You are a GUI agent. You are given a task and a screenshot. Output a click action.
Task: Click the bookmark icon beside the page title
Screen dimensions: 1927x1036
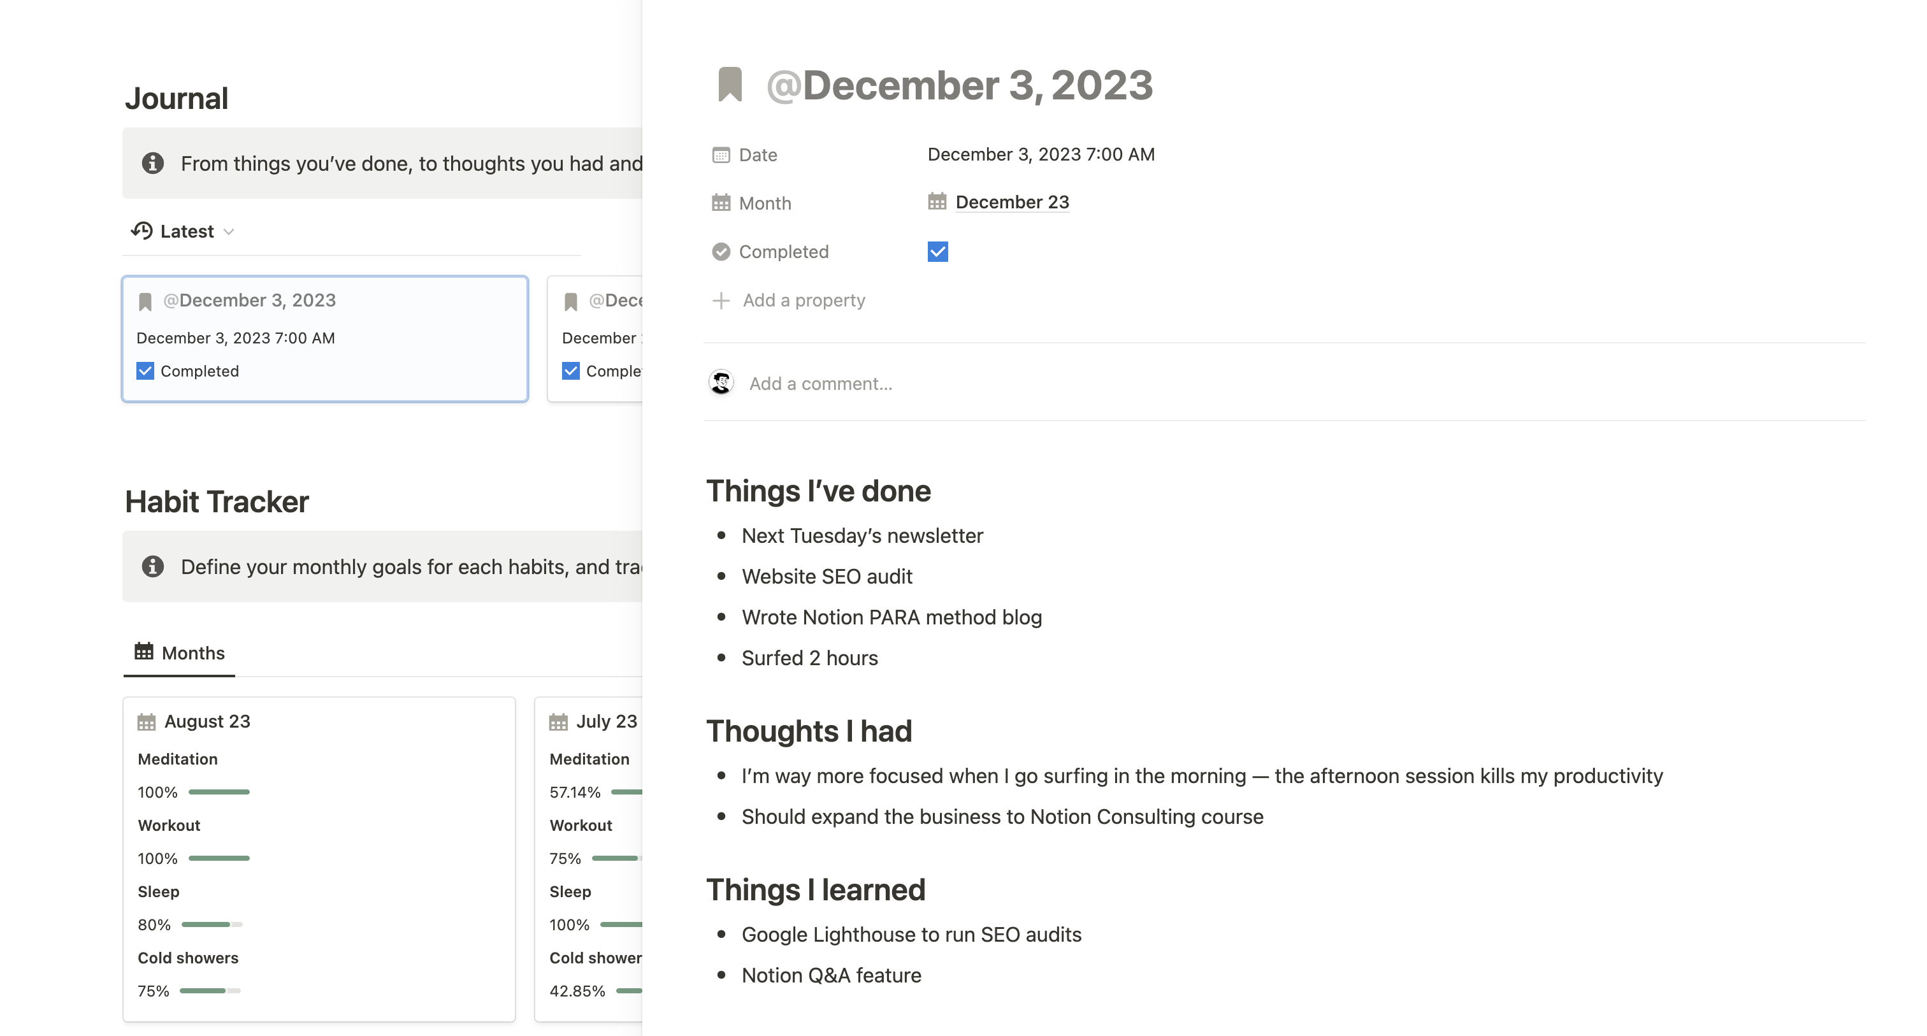[730, 85]
